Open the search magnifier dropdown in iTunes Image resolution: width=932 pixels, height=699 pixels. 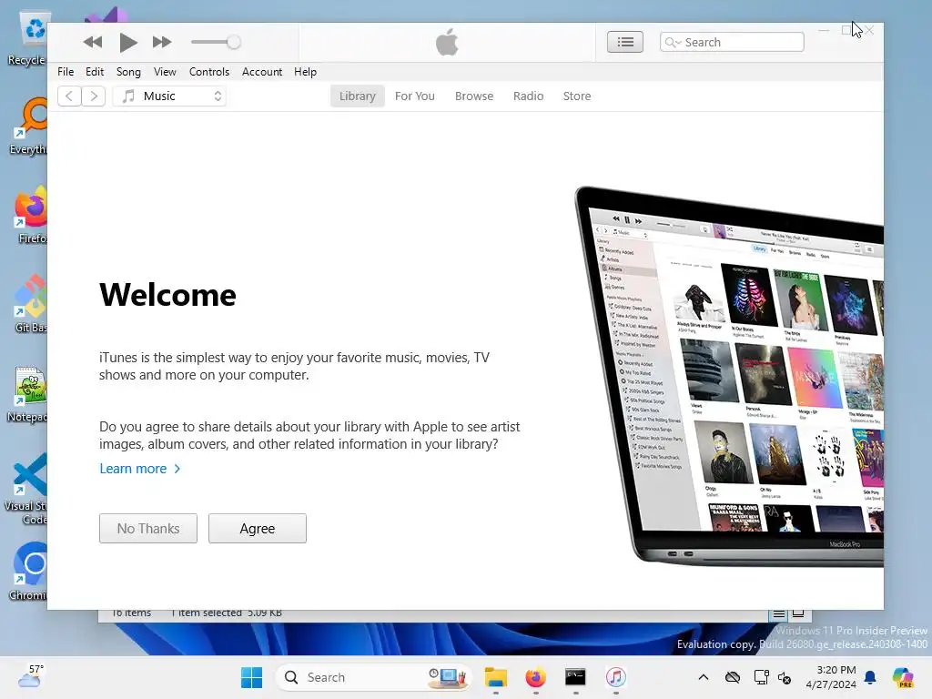pyautogui.click(x=673, y=42)
